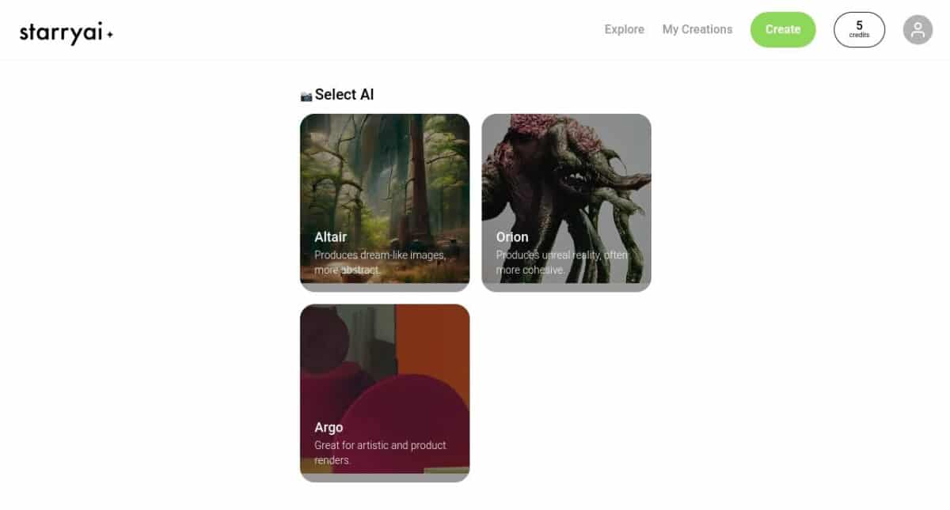Click the number 5 in the credits pill

click(x=859, y=25)
